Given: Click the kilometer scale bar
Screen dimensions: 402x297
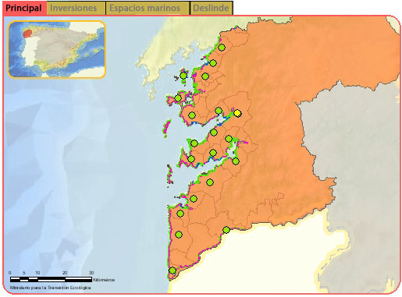Looking at the screenshot, I should [x=51, y=279].
